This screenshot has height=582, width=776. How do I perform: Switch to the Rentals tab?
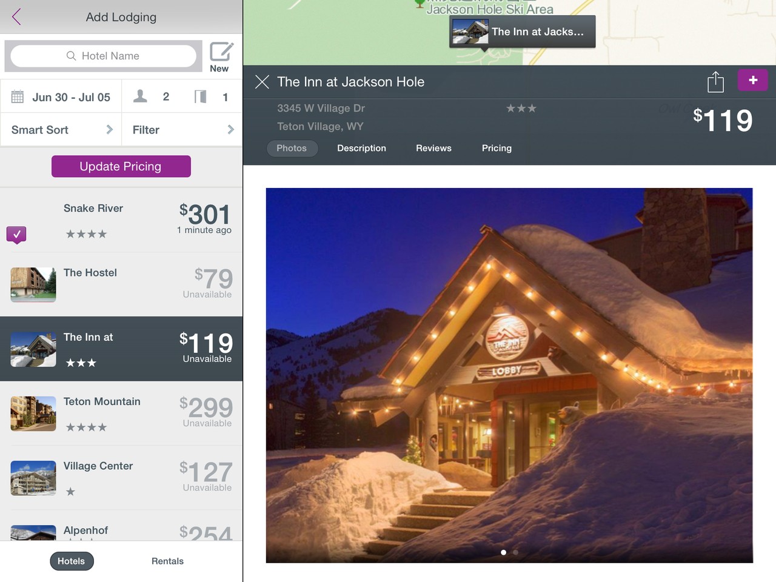tap(167, 561)
